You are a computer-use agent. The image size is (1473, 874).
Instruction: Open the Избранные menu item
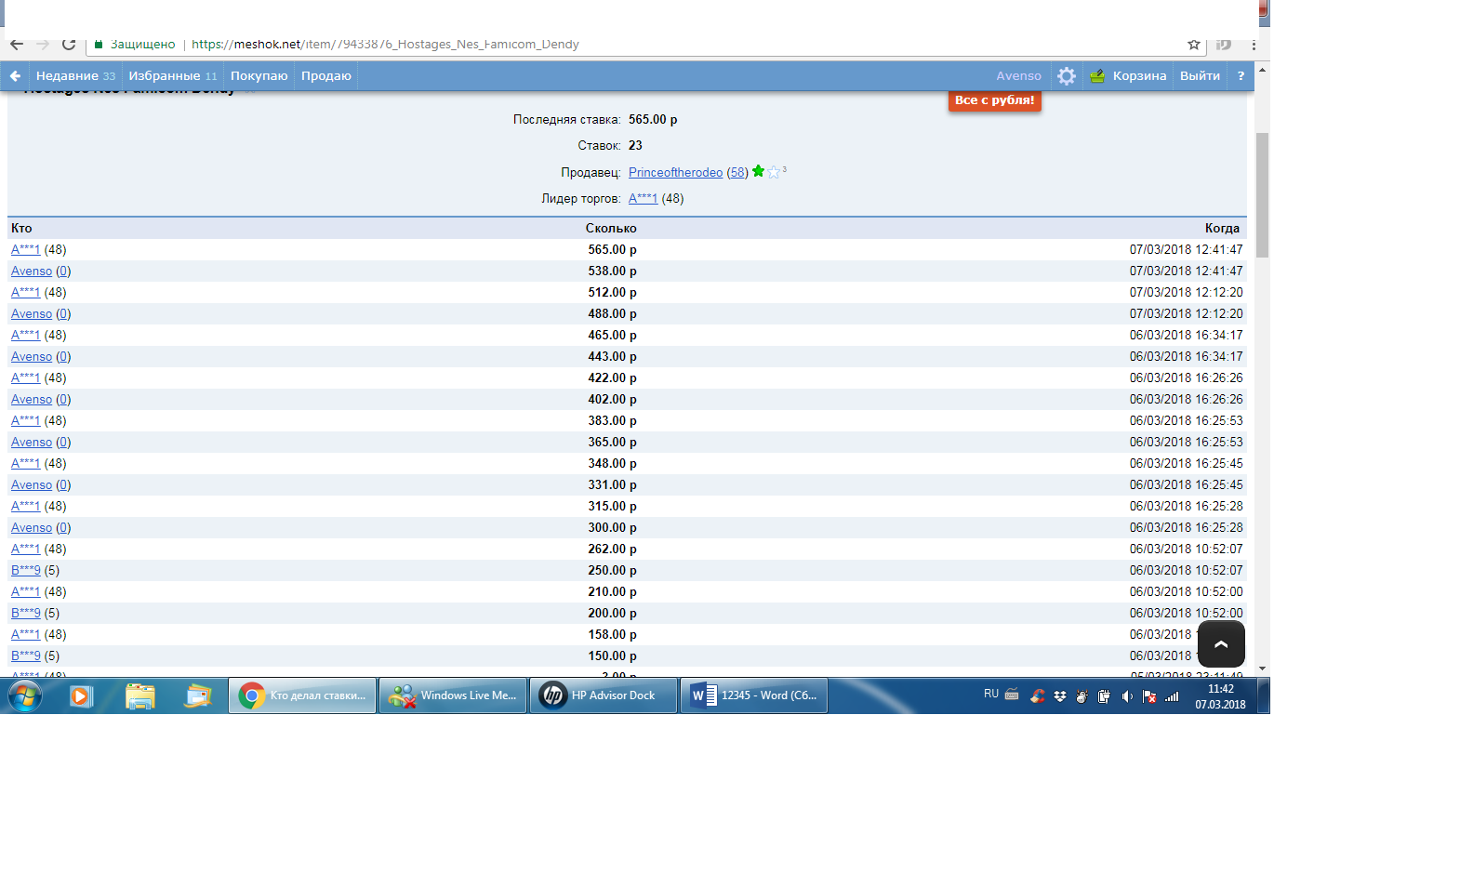(x=173, y=76)
